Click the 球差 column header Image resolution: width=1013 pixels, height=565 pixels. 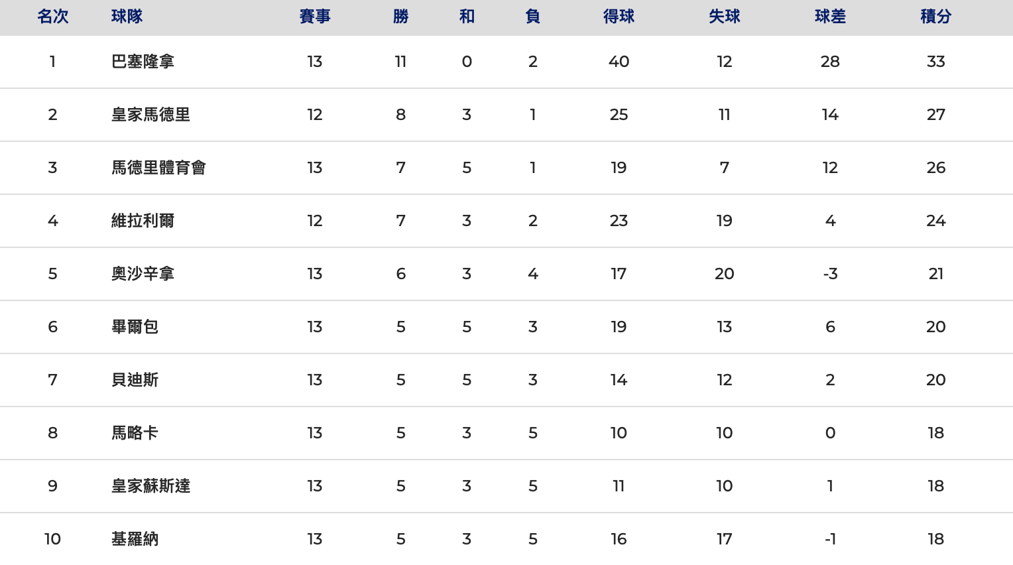coord(830,17)
